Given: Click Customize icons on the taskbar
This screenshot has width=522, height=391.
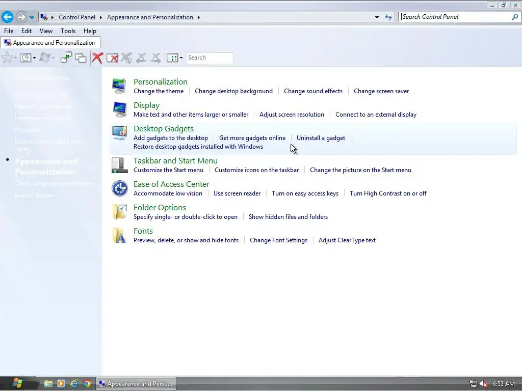Looking at the screenshot, I should [257, 170].
